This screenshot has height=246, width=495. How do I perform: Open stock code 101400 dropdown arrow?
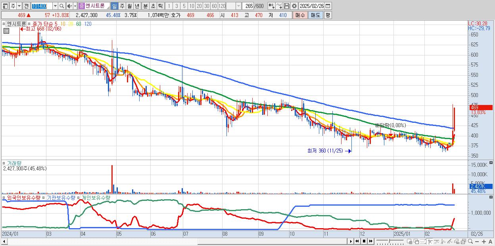point(55,6)
